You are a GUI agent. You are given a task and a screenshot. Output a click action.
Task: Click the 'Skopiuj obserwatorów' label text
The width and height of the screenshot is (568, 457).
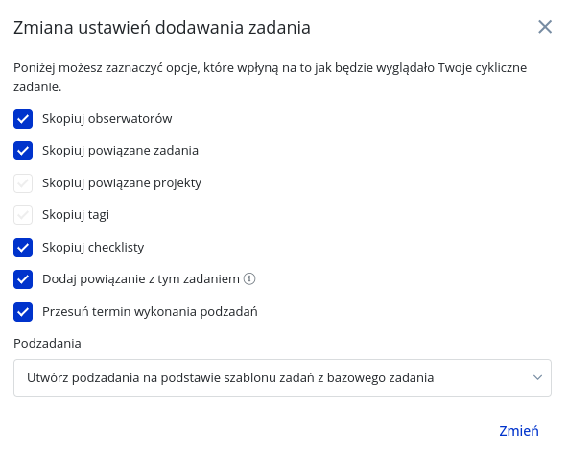(x=106, y=119)
